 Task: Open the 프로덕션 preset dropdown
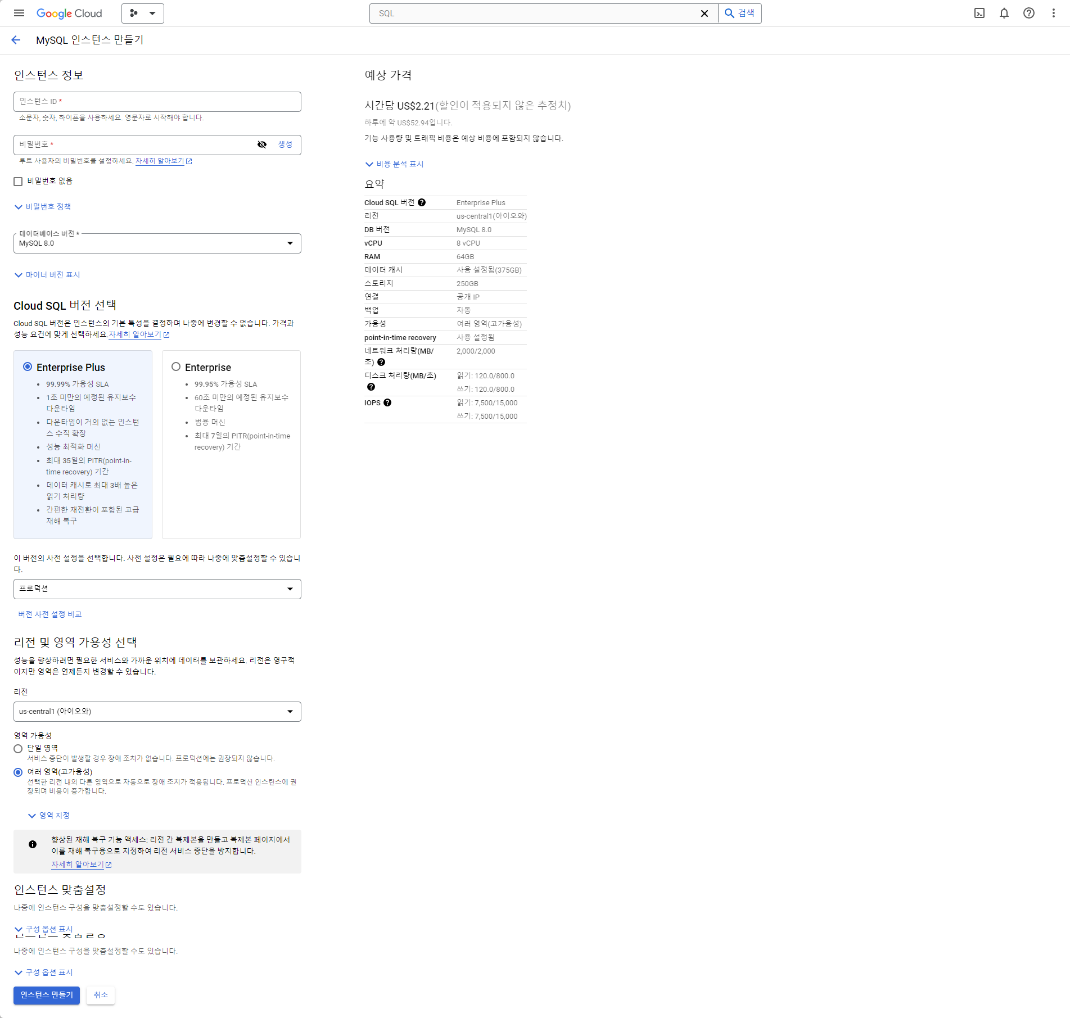click(157, 589)
